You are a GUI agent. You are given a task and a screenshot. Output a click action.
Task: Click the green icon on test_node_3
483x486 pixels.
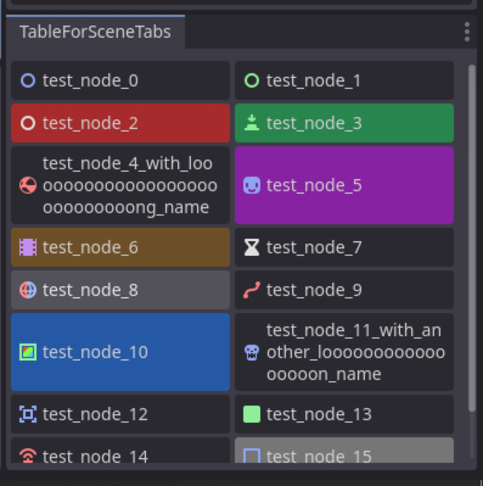pos(252,123)
